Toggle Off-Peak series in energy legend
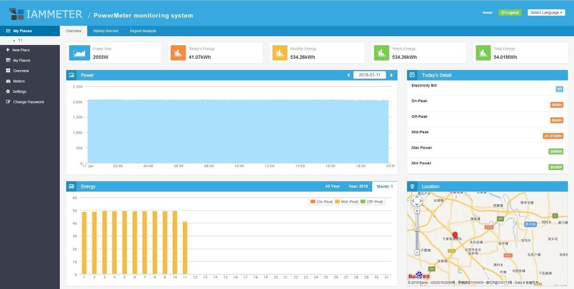 pyautogui.click(x=372, y=201)
